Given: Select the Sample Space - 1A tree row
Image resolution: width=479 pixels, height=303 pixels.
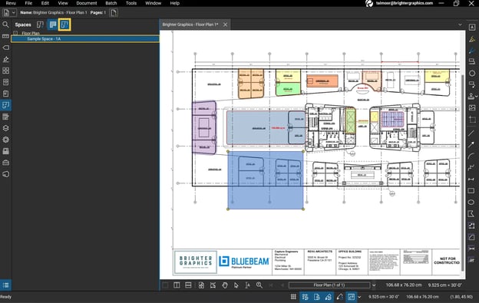Looking at the screenshot, I should click(85, 39).
